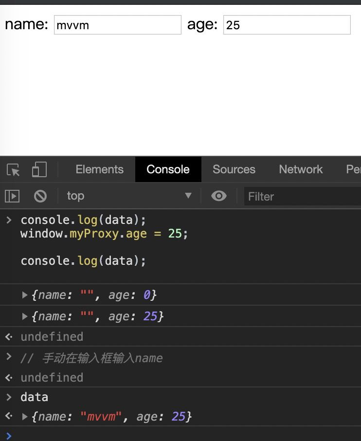361x441 pixels.
Task: Select the Console tab
Action: (x=168, y=169)
